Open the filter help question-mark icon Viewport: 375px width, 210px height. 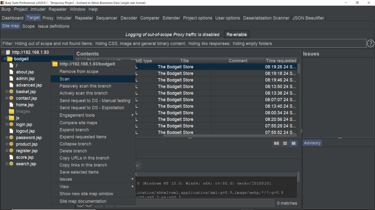[370, 44]
